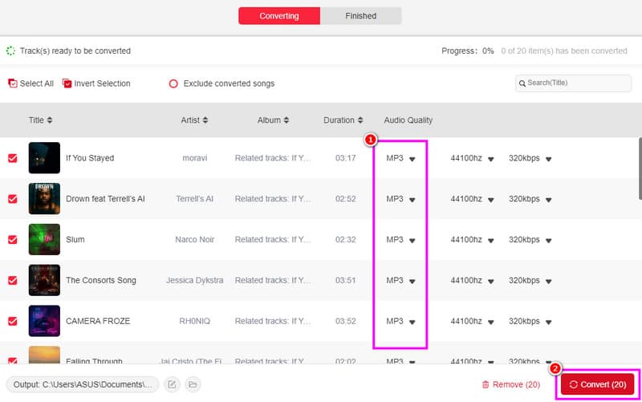Image resolution: width=642 pixels, height=402 pixels.
Task: Uncheck the If You Stayed track
Action: click(13, 158)
